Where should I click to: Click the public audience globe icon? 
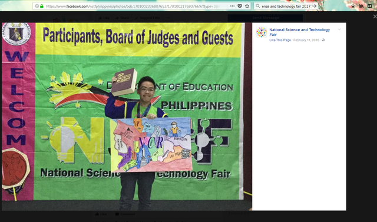pyautogui.click(x=323, y=40)
